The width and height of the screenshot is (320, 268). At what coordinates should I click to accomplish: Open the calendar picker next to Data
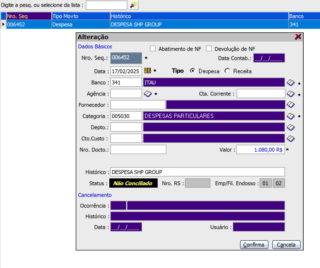148,71
